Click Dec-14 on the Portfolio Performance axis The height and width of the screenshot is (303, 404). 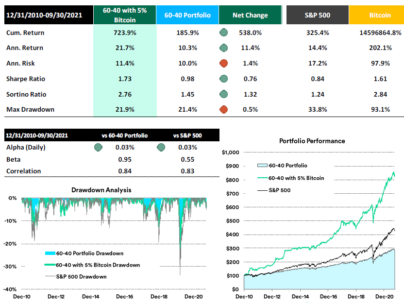pyautogui.click(x=301, y=297)
